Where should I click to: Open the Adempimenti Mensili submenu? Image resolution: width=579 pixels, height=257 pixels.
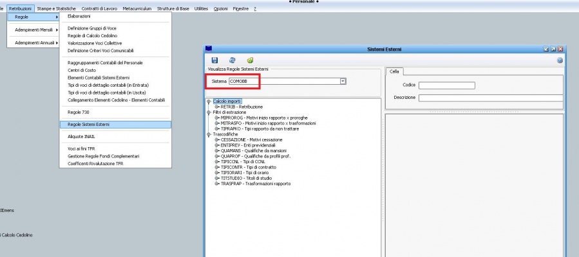coord(33,30)
